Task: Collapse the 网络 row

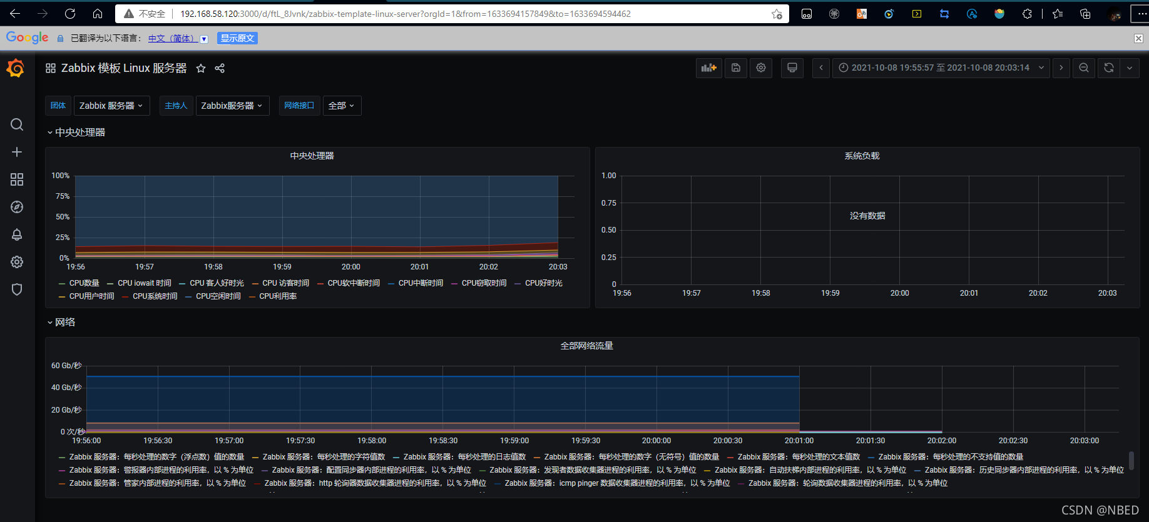Action: click(x=61, y=323)
